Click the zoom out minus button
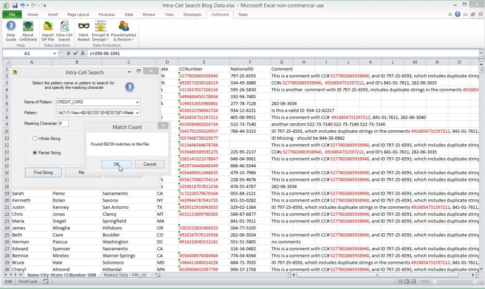Screen dimensions: 485x289 (x=435, y=281)
